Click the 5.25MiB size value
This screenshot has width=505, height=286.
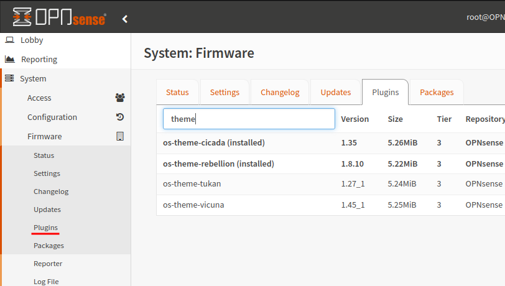coord(402,205)
